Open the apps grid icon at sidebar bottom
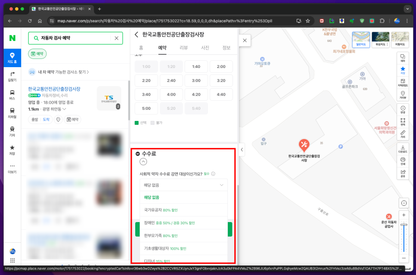The height and width of the screenshot is (275, 416). 12,260
